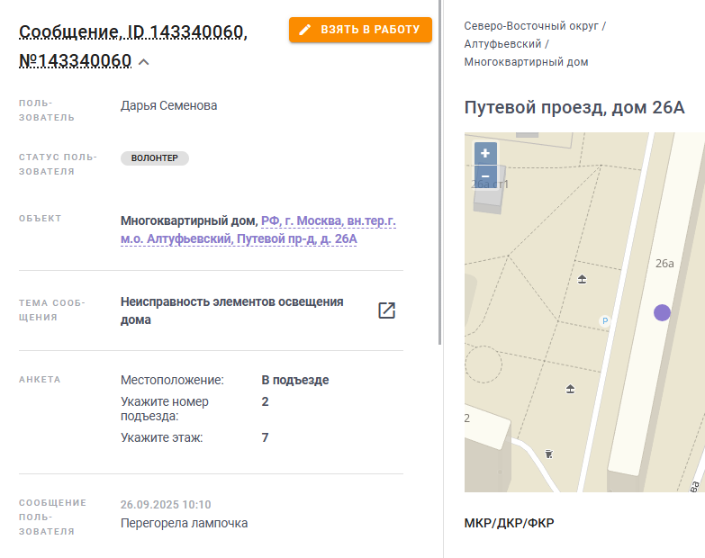Select user name Дарья Семенова
This screenshot has width=705, height=558.
click(x=168, y=105)
